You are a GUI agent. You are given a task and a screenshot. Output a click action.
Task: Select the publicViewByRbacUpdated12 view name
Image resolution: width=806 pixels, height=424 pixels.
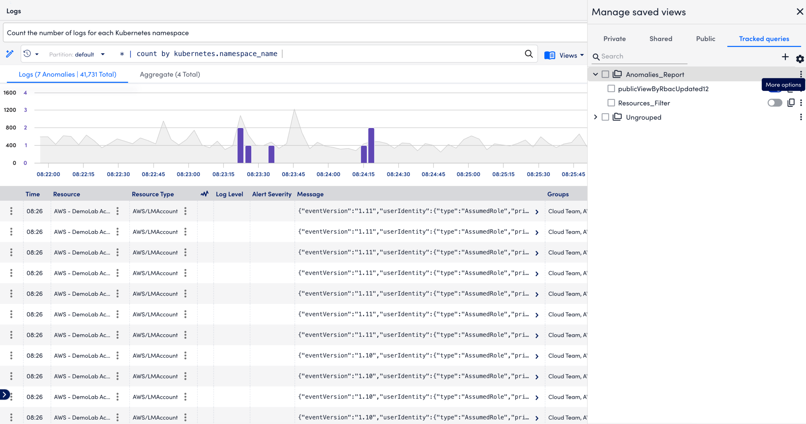coord(663,89)
